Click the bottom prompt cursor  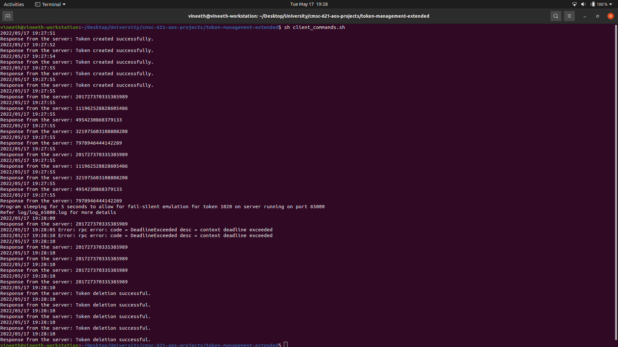(286, 345)
